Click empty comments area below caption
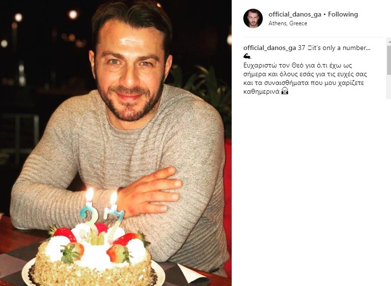This screenshot has height=286, width=391. coord(312,187)
